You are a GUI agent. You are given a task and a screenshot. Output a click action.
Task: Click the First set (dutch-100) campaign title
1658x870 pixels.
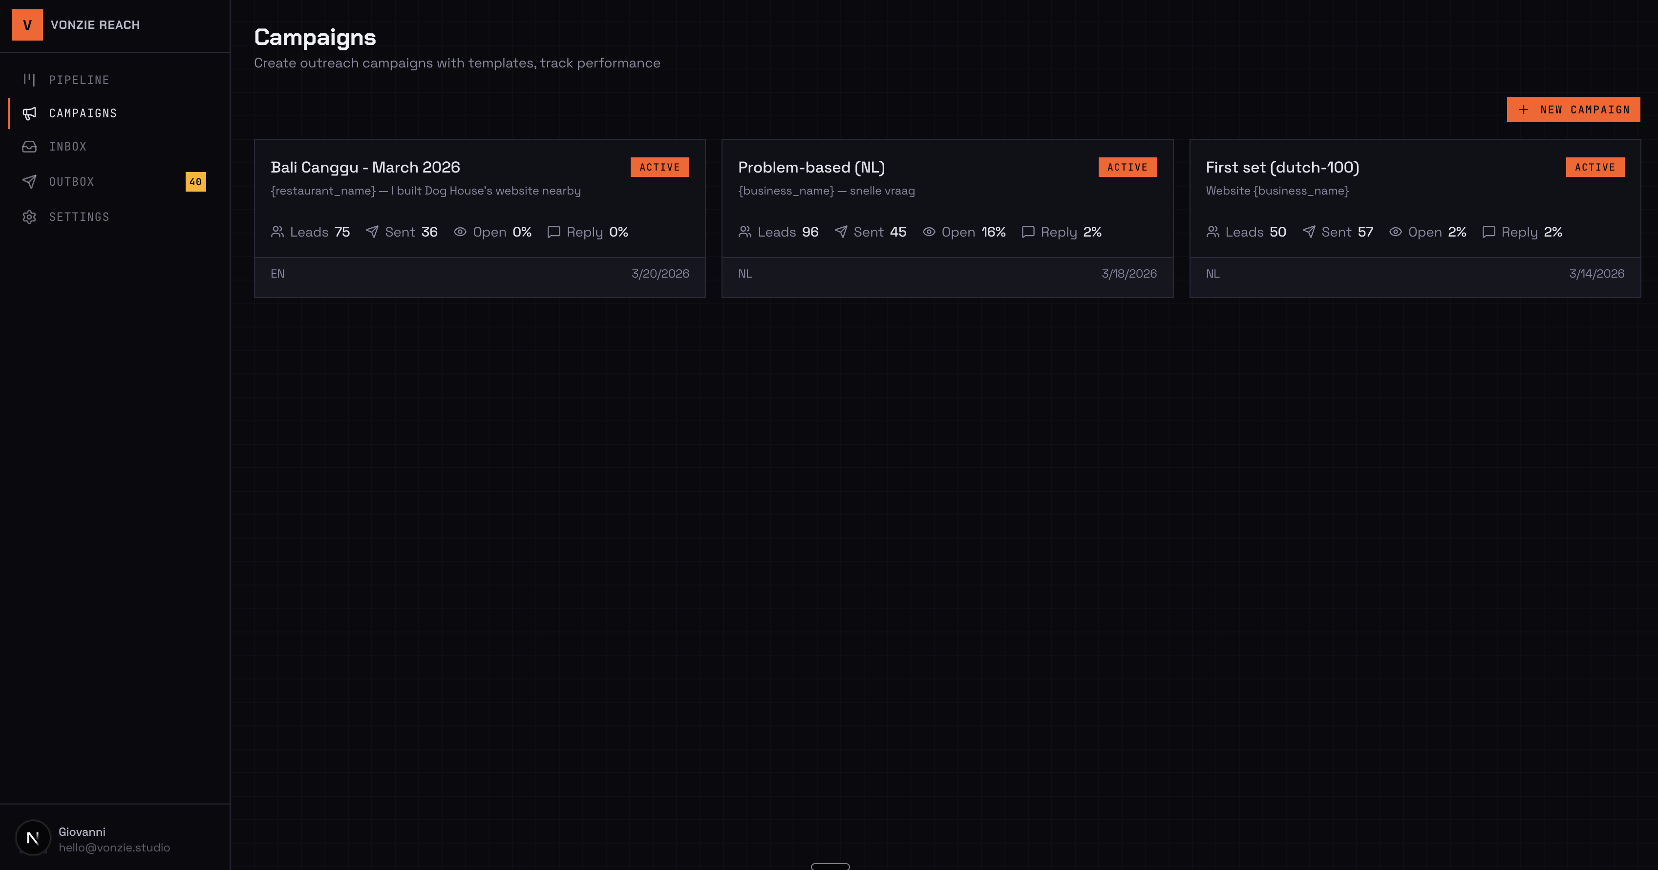[1282, 167]
